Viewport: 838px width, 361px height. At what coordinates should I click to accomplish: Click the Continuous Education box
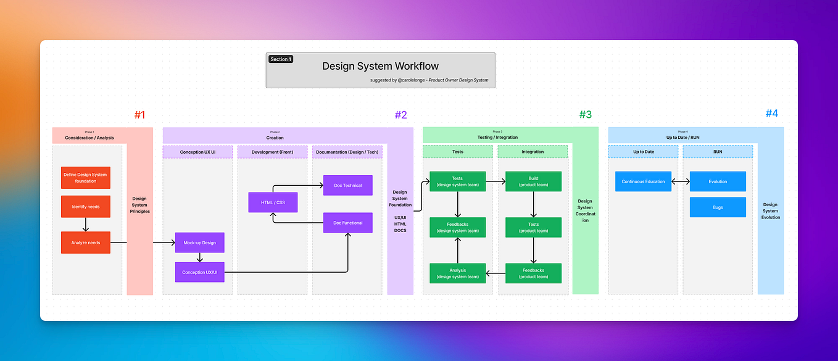(643, 181)
